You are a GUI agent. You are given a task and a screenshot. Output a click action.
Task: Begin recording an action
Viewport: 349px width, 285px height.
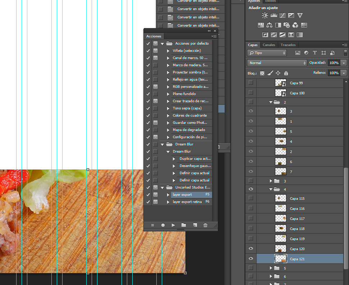click(x=163, y=225)
